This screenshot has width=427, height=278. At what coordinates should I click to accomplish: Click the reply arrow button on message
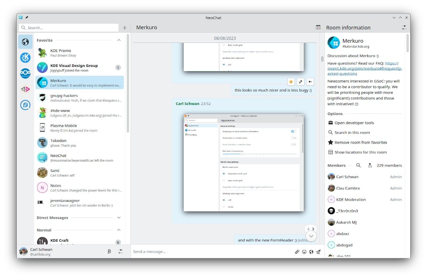(x=310, y=82)
